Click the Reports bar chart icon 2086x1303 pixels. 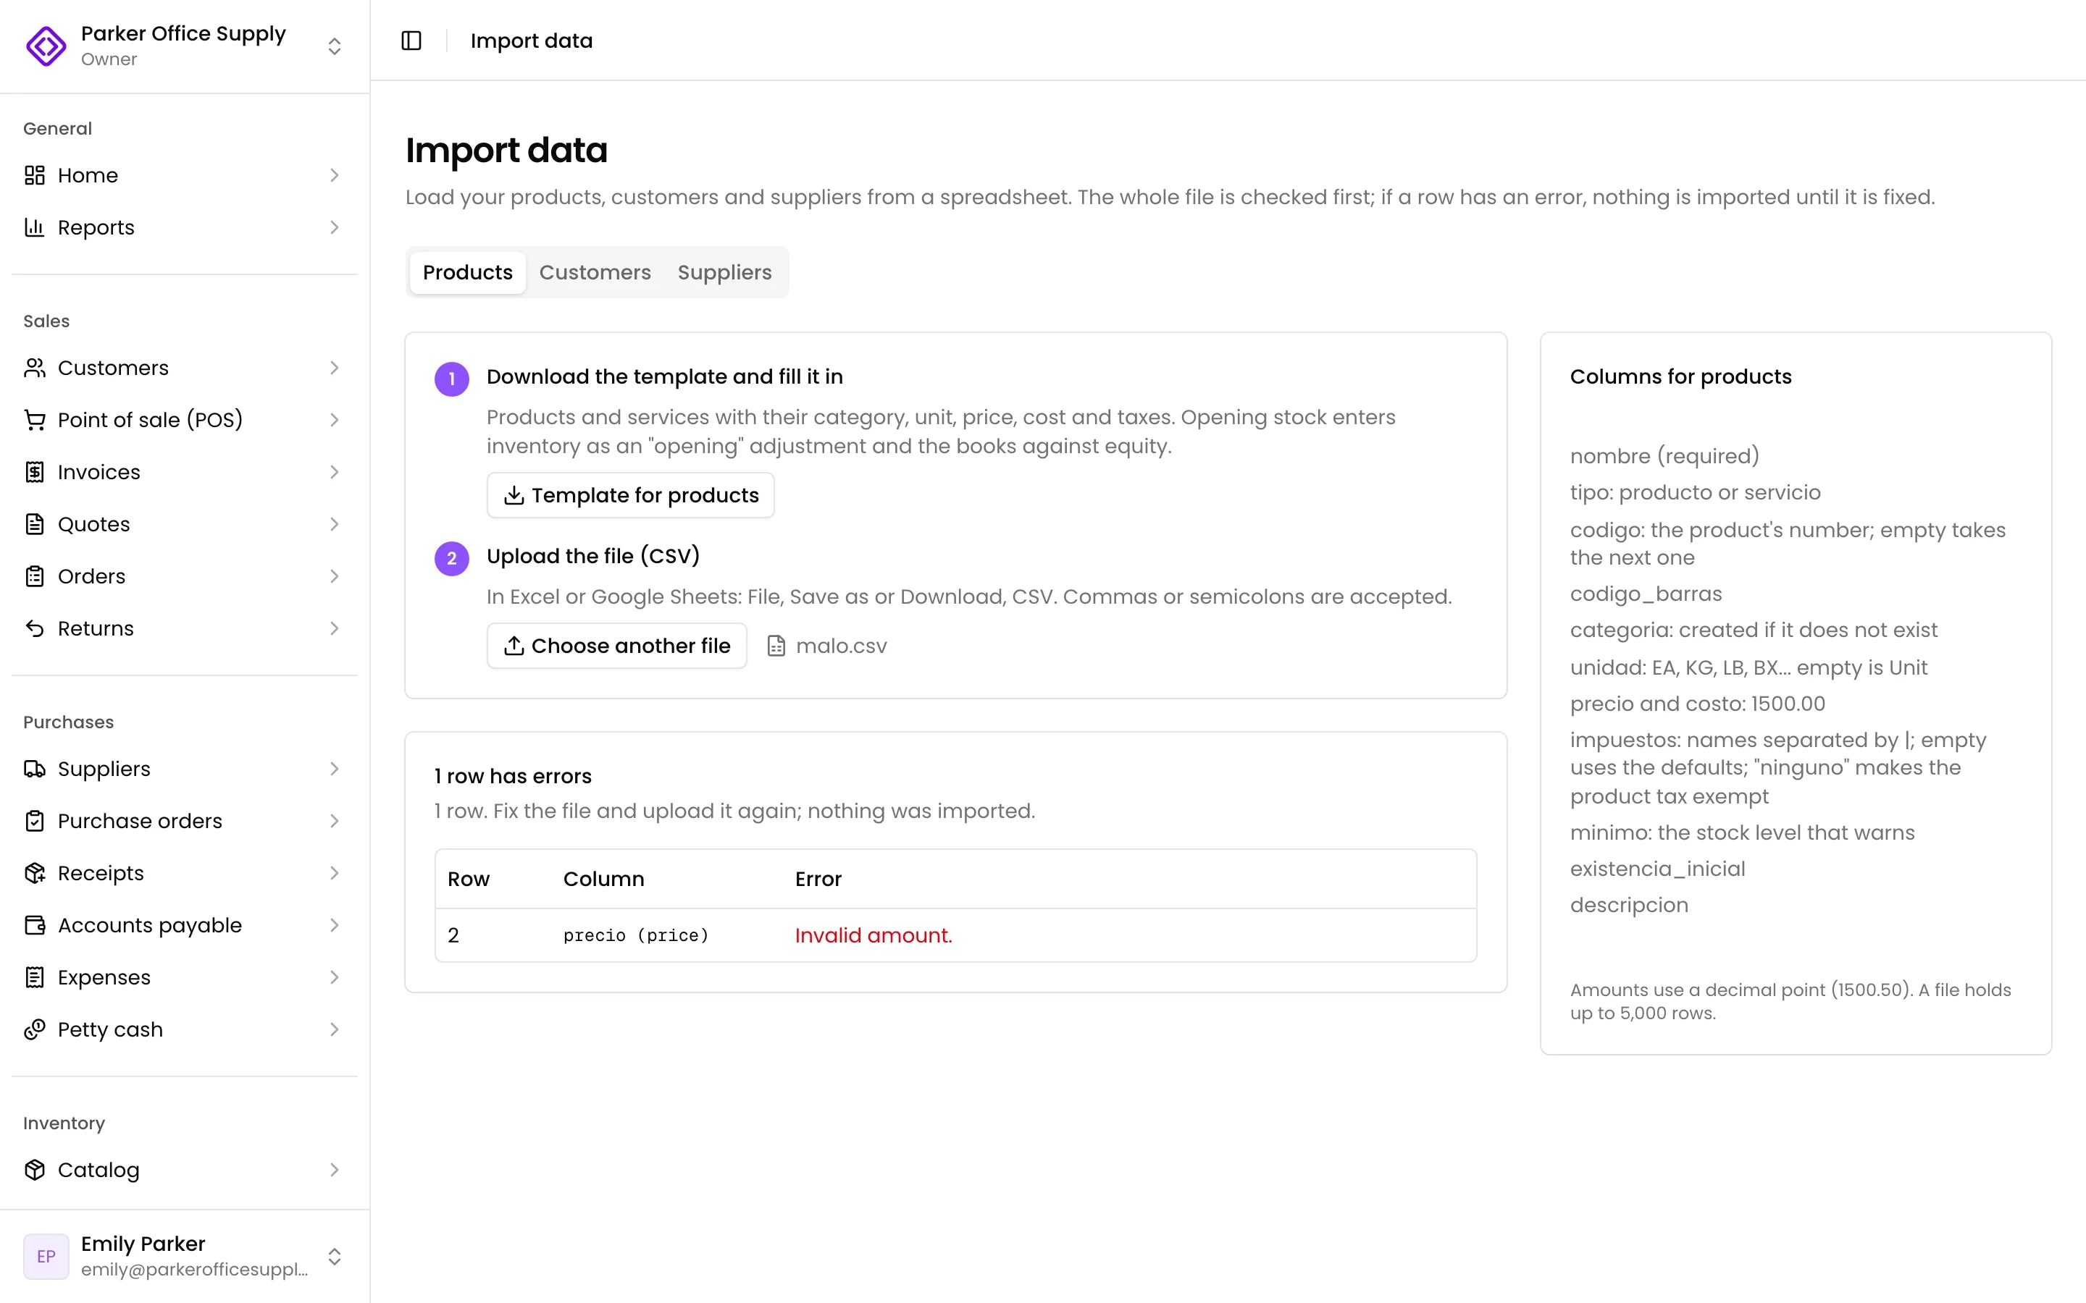[x=35, y=227]
